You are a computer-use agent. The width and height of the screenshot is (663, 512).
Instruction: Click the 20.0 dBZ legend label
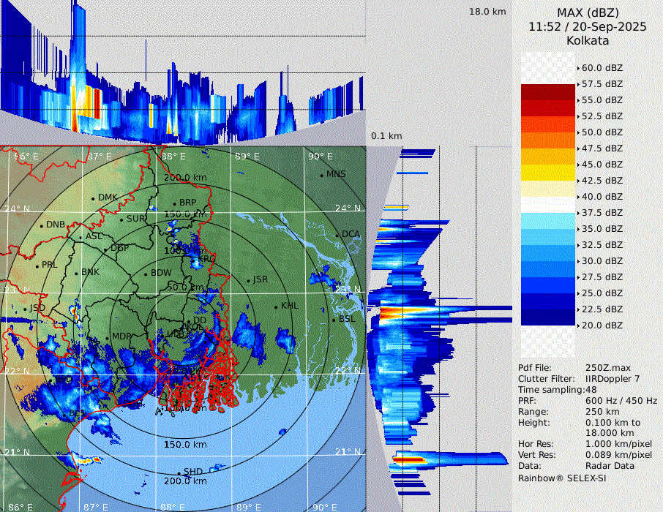602,325
